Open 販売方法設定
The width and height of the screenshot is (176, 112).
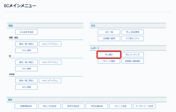[73, 106]
